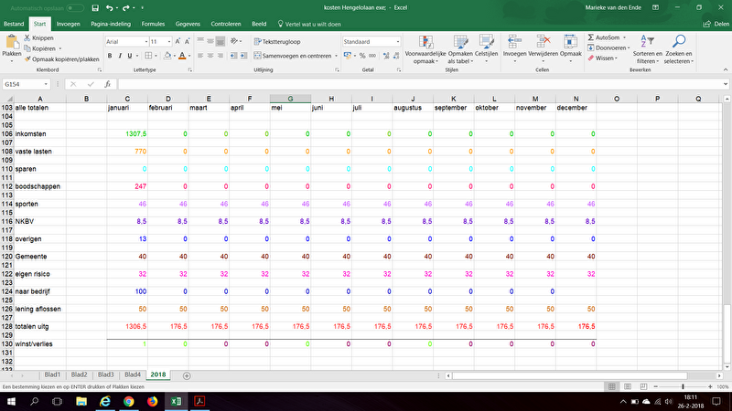This screenshot has width=732, height=411.
Task: Open the Invoegen tab
Action: pyautogui.click(x=68, y=24)
